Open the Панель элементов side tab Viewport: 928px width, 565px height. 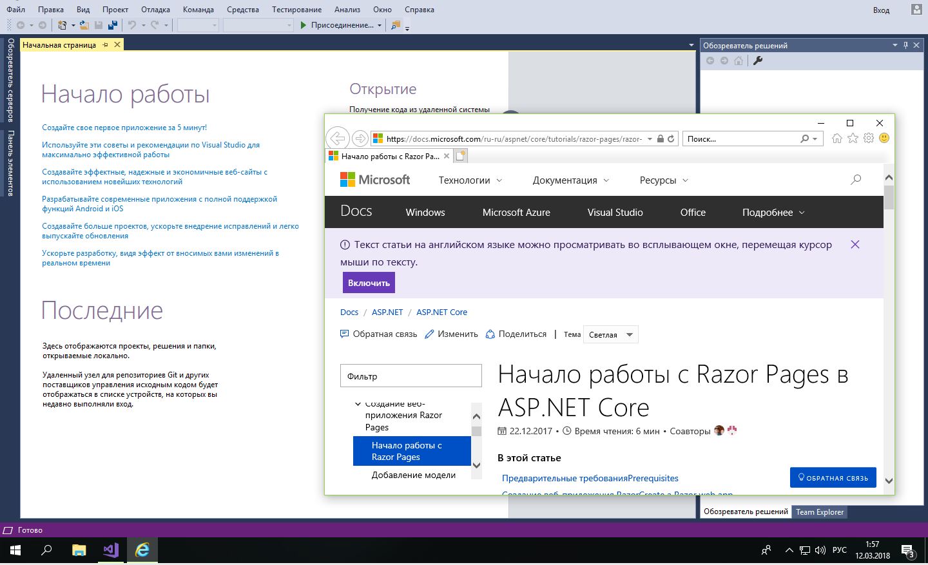[x=10, y=163]
